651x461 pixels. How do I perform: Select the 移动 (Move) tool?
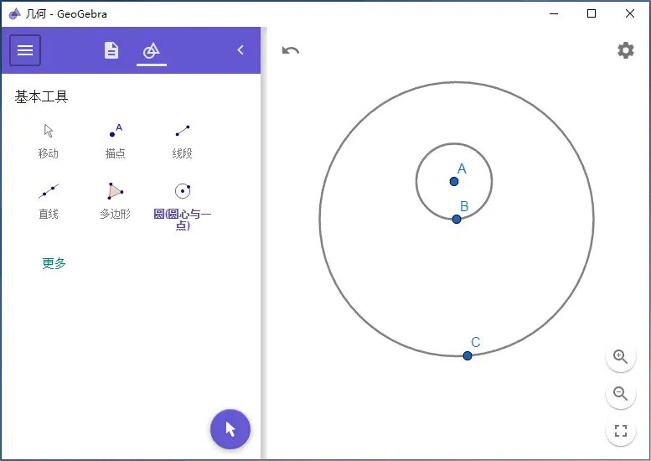pyautogui.click(x=48, y=141)
